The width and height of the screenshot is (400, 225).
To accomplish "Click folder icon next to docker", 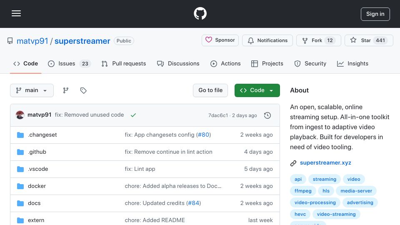I will (x=20, y=186).
